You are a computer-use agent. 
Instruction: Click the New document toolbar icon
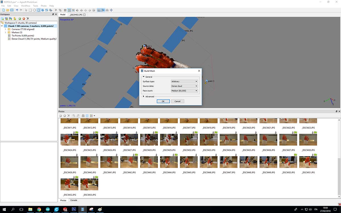tap(3, 10)
